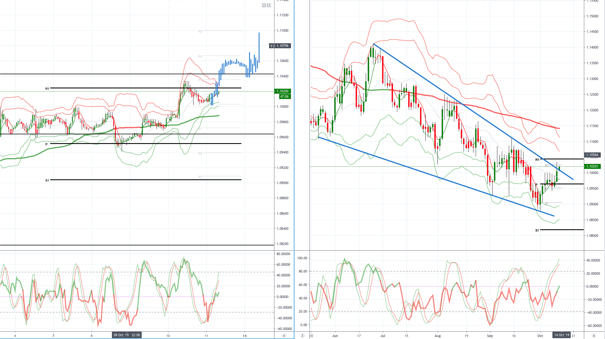Select the bold P pivot label on left chart
Viewport: 605px width, 339px height.
(46, 144)
